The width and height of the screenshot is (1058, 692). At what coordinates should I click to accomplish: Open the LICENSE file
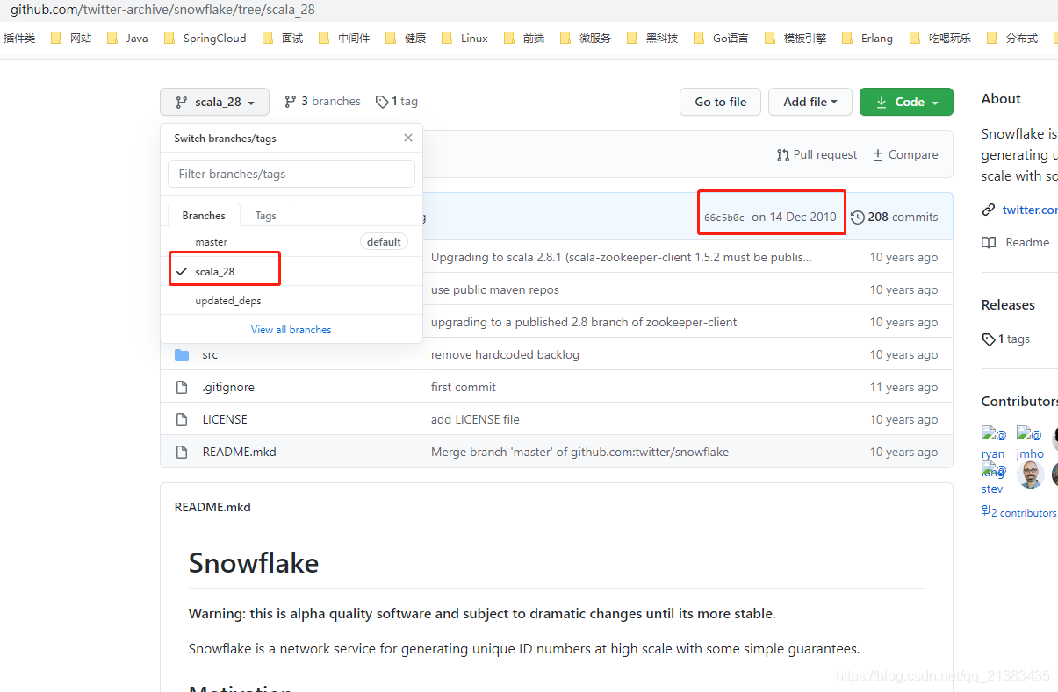(x=225, y=419)
